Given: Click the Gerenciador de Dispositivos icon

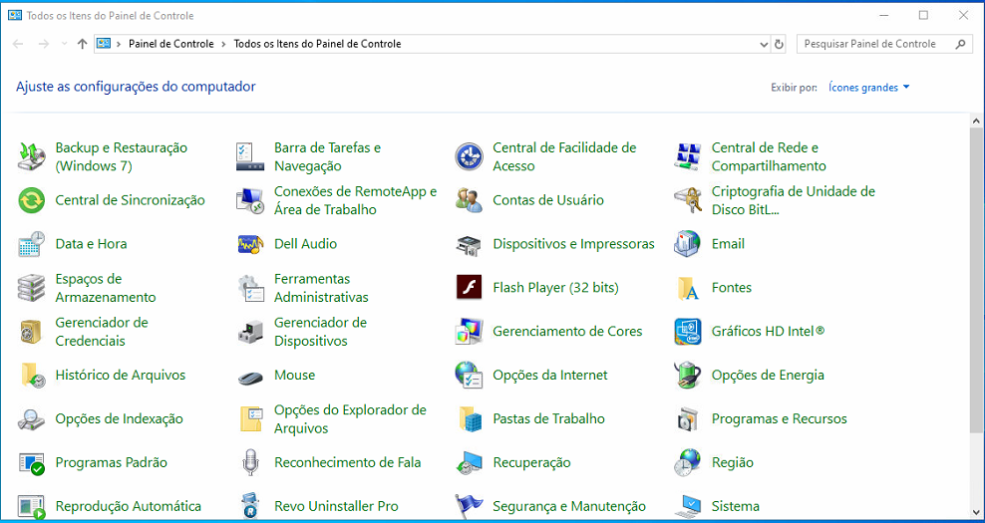Looking at the screenshot, I should (x=250, y=332).
